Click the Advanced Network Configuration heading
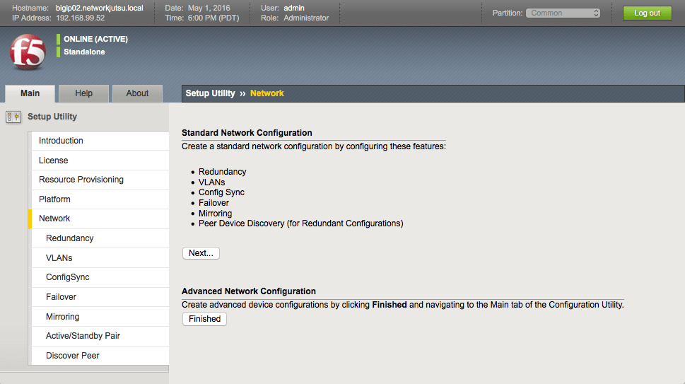The image size is (685, 384). [249, 291]
